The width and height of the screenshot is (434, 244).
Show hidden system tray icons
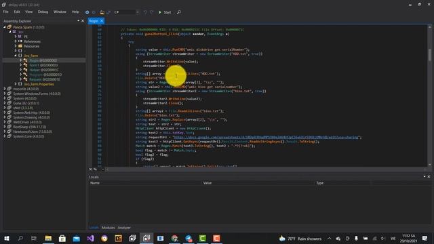tap(329, 238)
